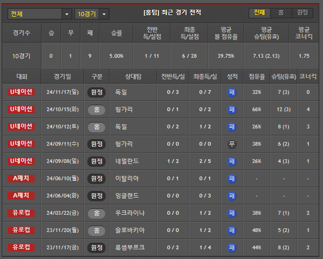Open the 전체 competition dropdown arrow
Image resolution: width=323 pixels, height=259 pixels.
pyautogui.click(x=67, y=14)
